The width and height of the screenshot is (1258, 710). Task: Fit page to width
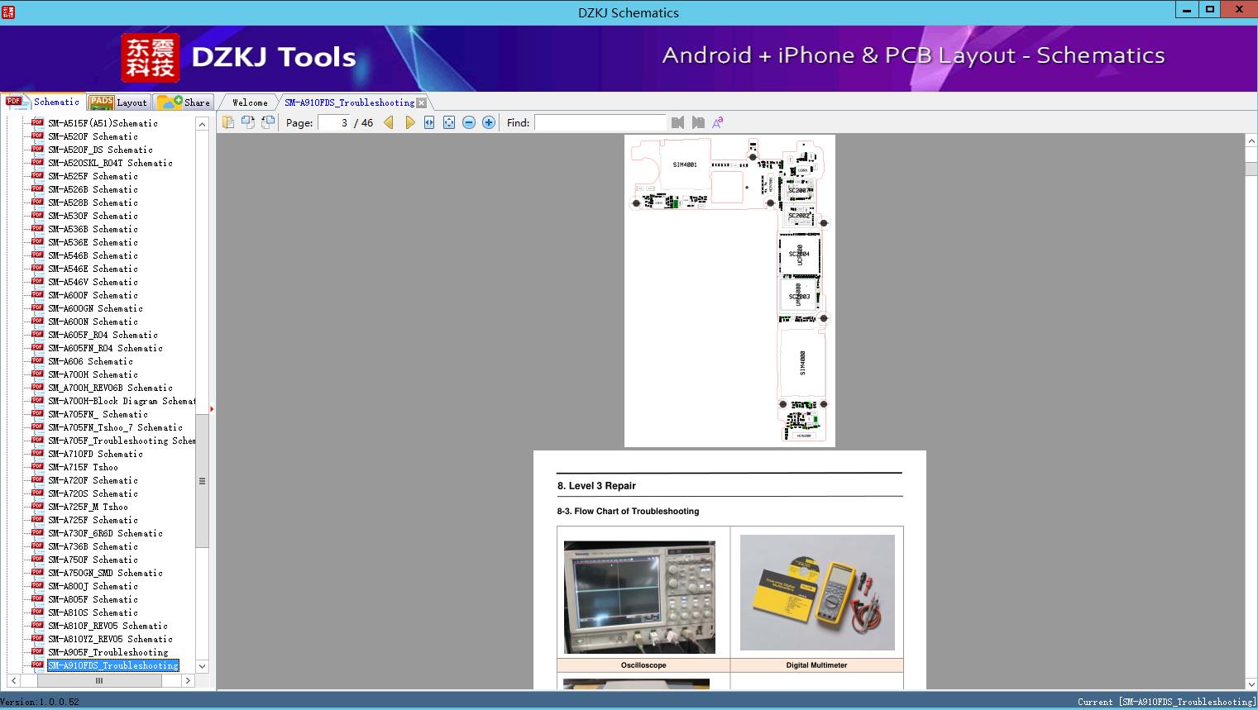[429, 122]
